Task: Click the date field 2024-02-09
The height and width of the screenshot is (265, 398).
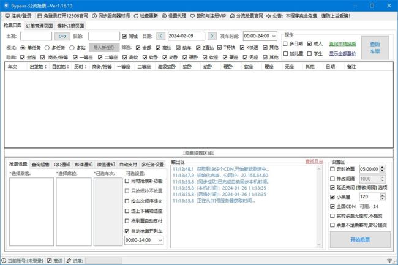Action: (x=186, y=36)
